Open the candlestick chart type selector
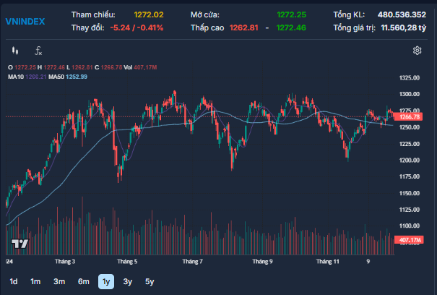Image resolution: width=437 pixels, height=295 pixels. coord(15,51)
